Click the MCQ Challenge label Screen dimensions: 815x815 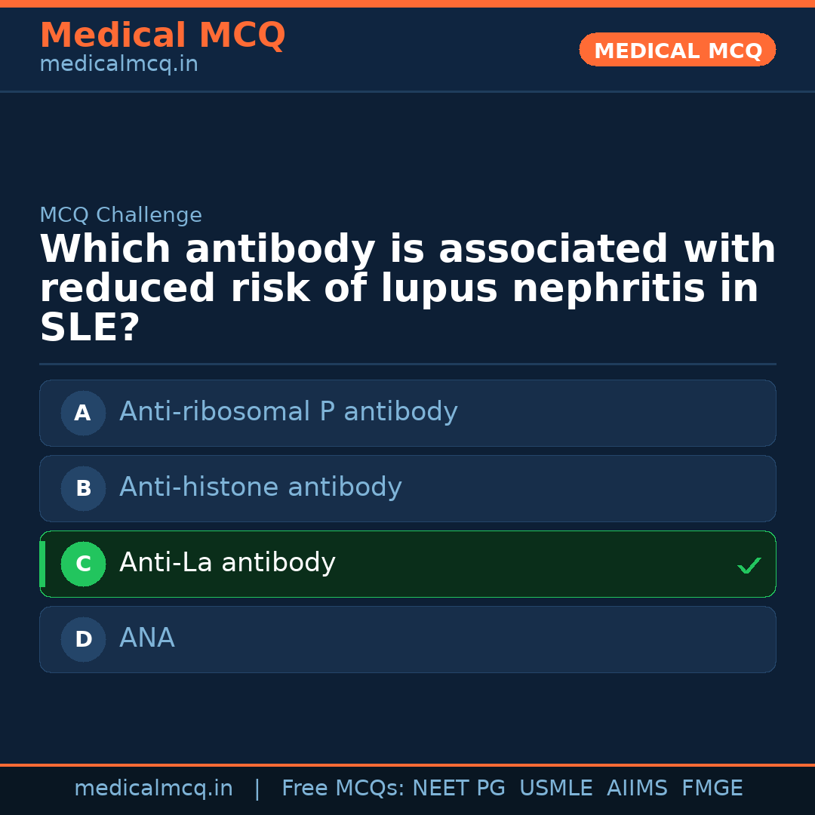pyautogui.click(x=121, y=215)
